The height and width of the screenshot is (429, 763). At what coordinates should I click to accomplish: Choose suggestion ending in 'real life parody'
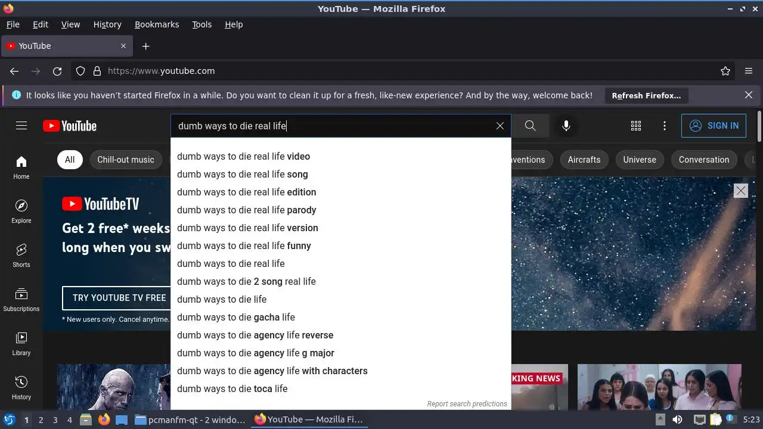click(x=341, y=210)
